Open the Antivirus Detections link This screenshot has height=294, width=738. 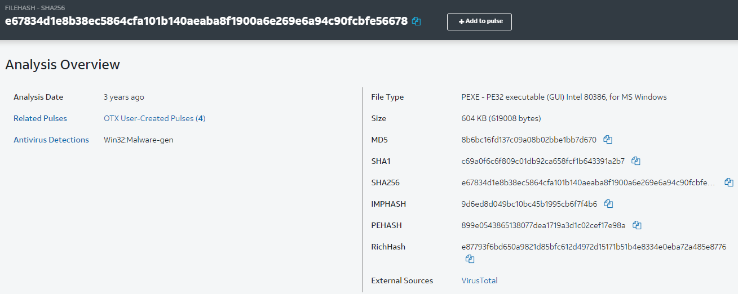click(x=51, y=140)
